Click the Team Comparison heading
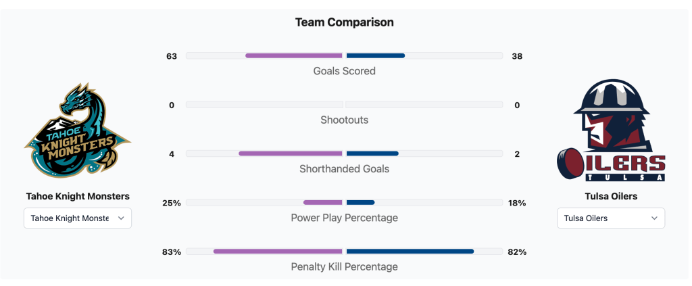 [345, 22]
